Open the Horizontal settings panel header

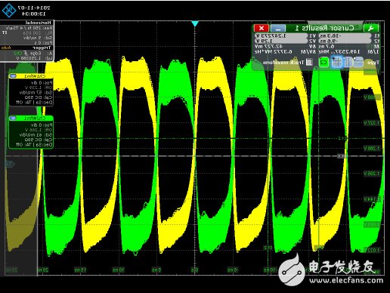click(27, 23)
